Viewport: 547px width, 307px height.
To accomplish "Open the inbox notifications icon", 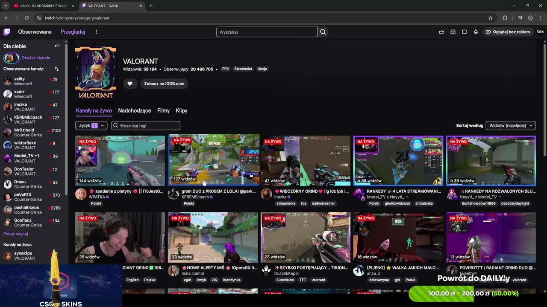I will point(453,32).
